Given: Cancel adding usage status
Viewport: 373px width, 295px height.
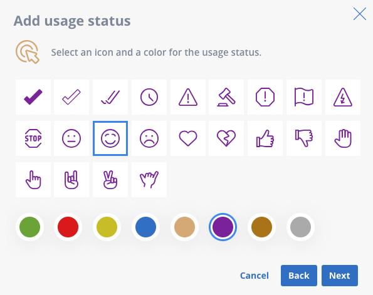Looking at the screenshot, I should tap(255, 276).
